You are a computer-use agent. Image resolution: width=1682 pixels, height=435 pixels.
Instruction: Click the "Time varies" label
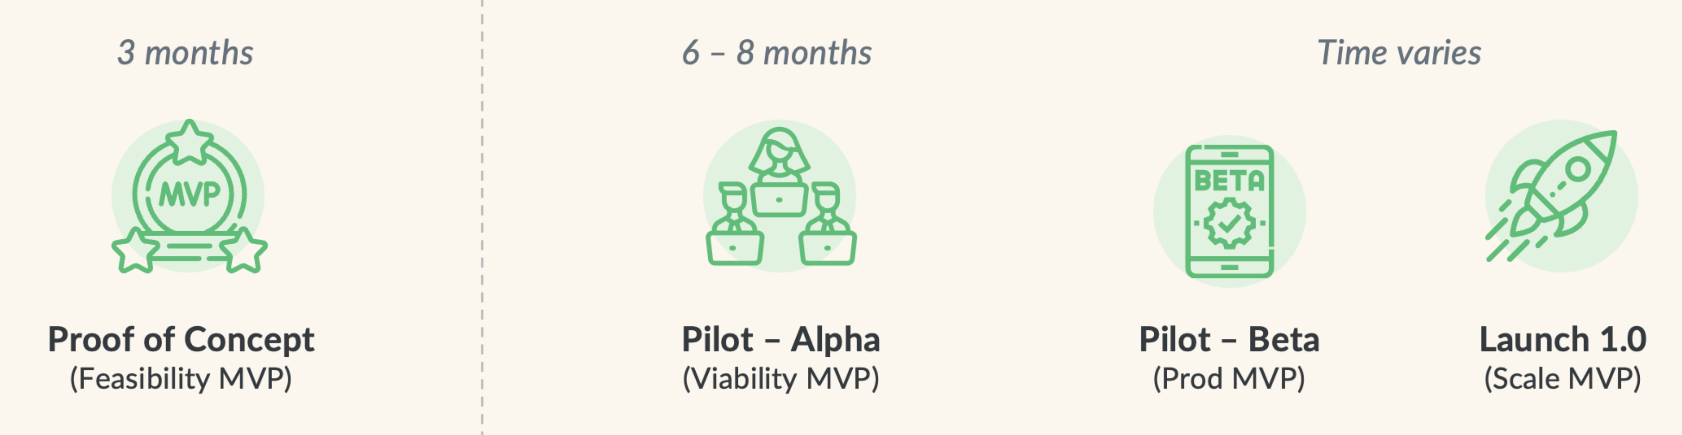[x=1399, y=53]
